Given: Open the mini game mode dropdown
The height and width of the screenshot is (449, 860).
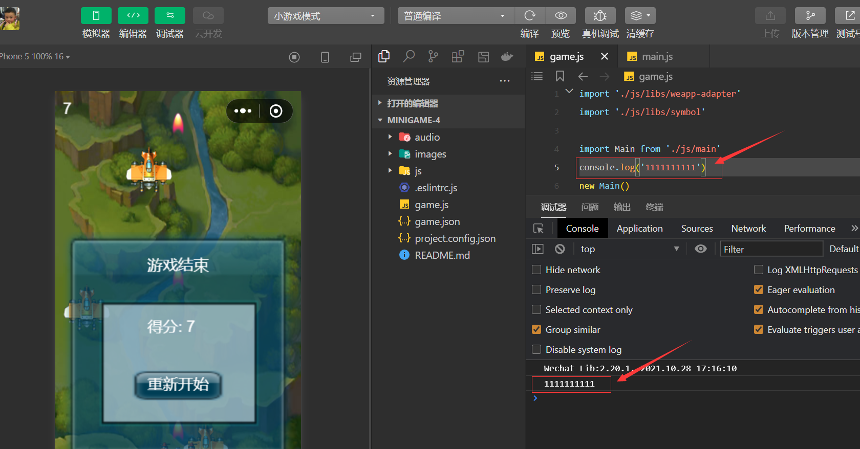Looking at the screenshot, I should click(326, 16).
